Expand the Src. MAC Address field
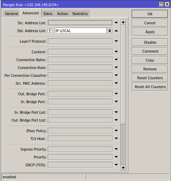 116,83
